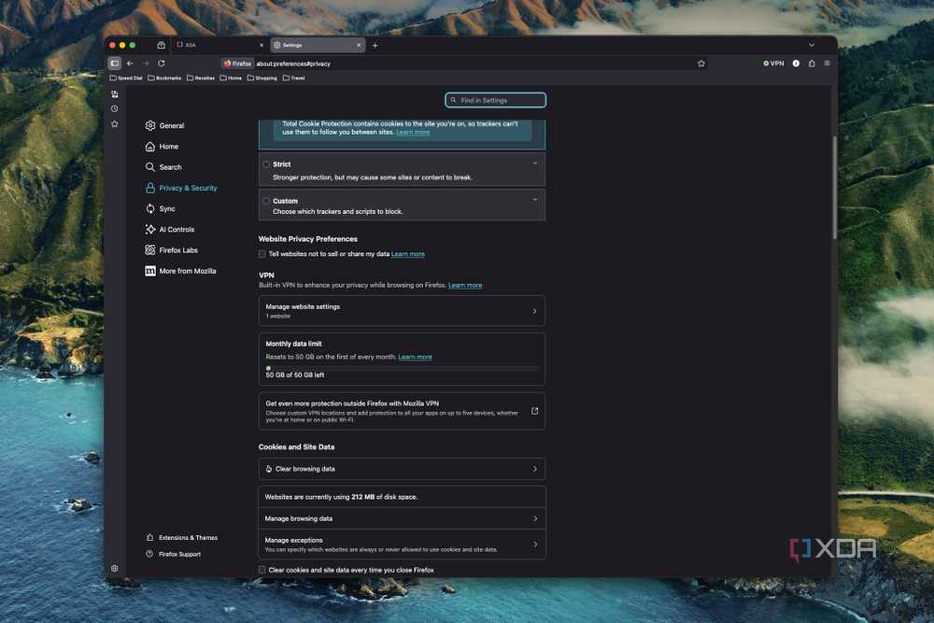Click the monthly data limit progress bar
Screen dimensions: 934x623
tap(402, 369)
